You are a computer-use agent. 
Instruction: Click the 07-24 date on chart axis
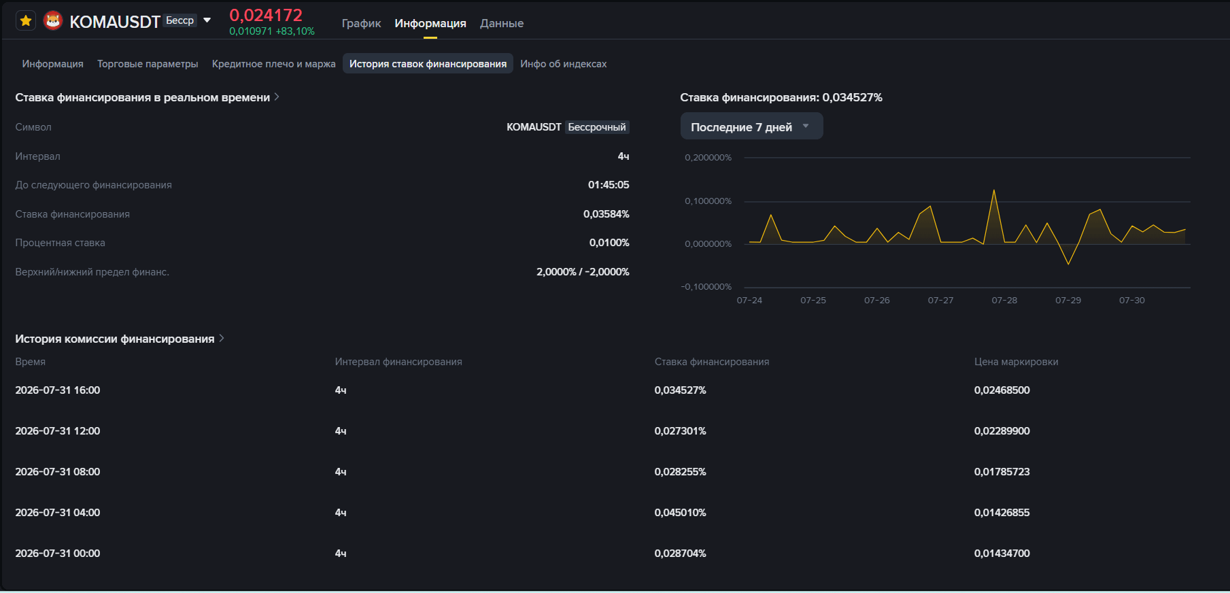(749, 300)
